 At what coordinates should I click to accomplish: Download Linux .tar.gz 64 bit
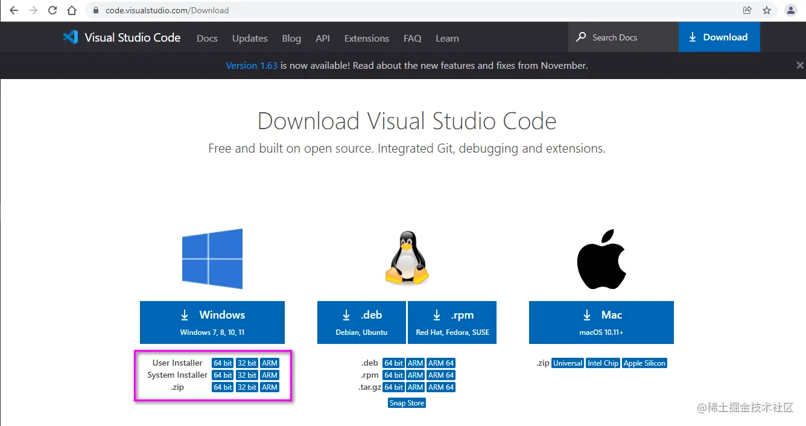[x=393, y=387]
